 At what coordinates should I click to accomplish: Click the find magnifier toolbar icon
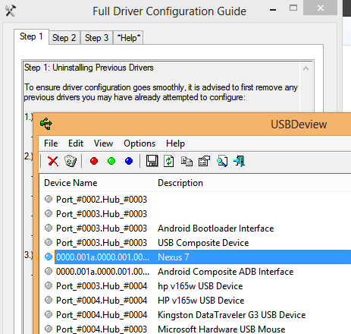click(x=222, y=161)
